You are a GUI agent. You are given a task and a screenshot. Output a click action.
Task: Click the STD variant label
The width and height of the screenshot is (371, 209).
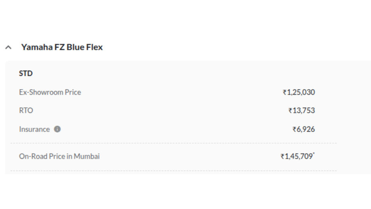coord(26,74)
